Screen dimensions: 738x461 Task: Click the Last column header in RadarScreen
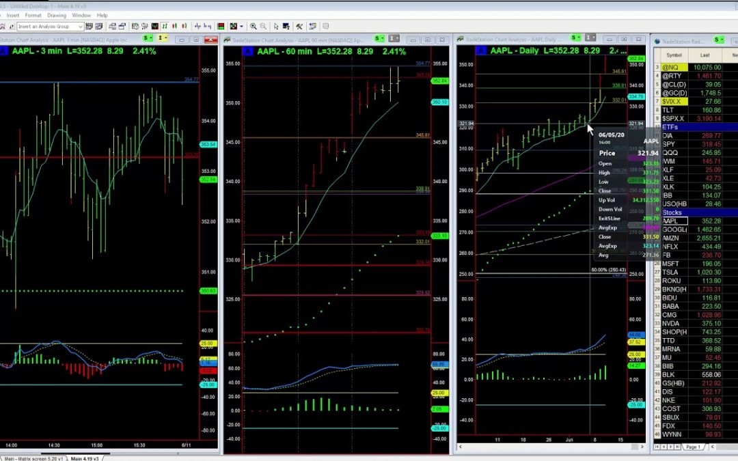(x=704, y=55)
